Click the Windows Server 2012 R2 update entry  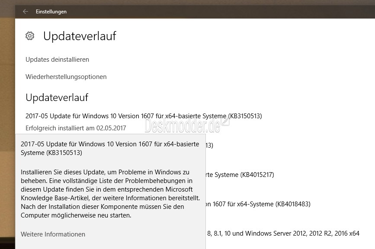point(283,233)
